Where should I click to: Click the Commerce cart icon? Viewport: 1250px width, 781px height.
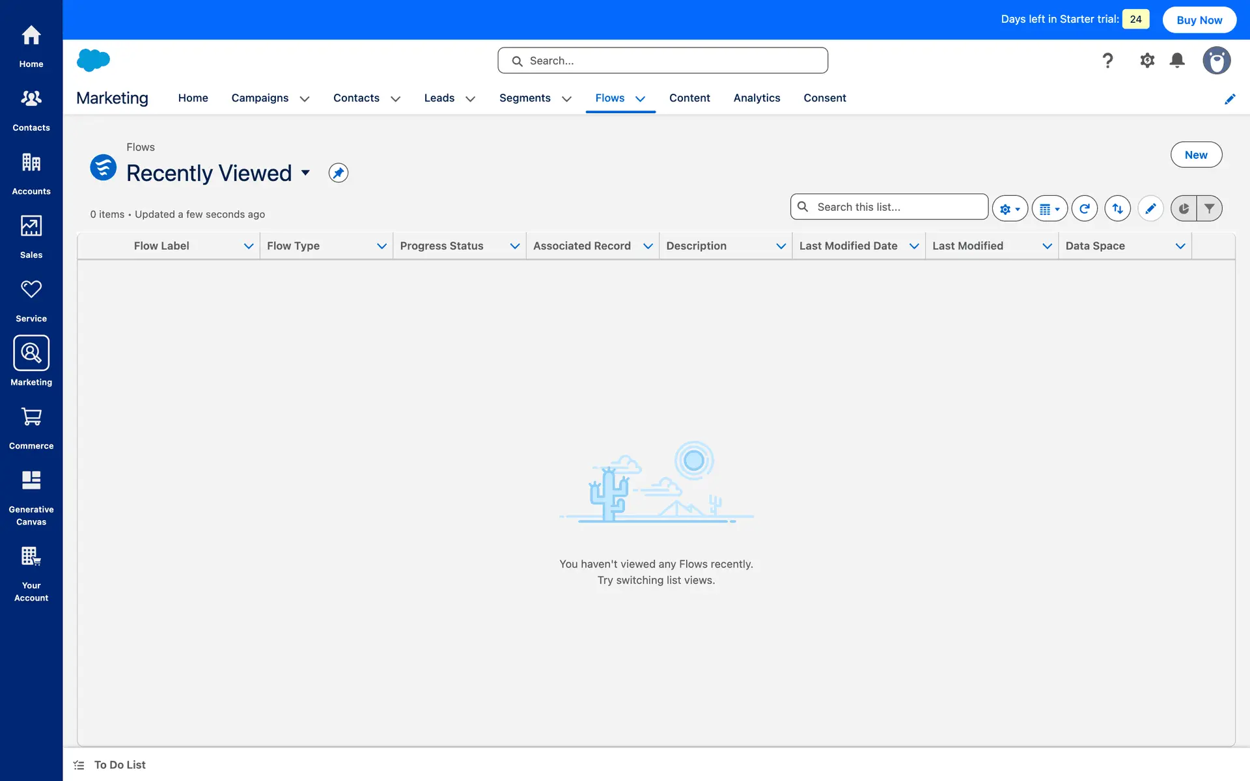coord(31,417)
